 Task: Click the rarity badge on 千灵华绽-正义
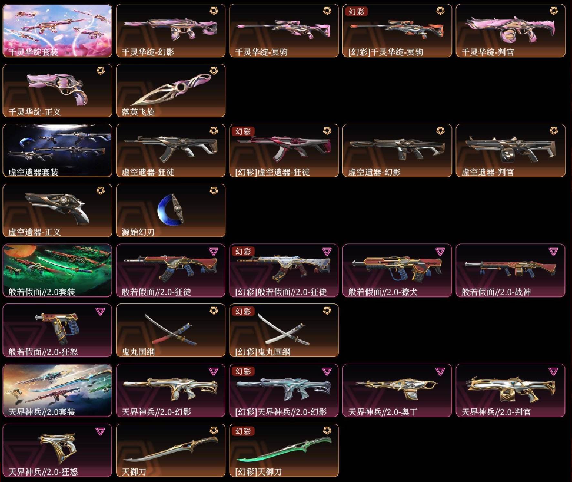(x=100, y=71)
